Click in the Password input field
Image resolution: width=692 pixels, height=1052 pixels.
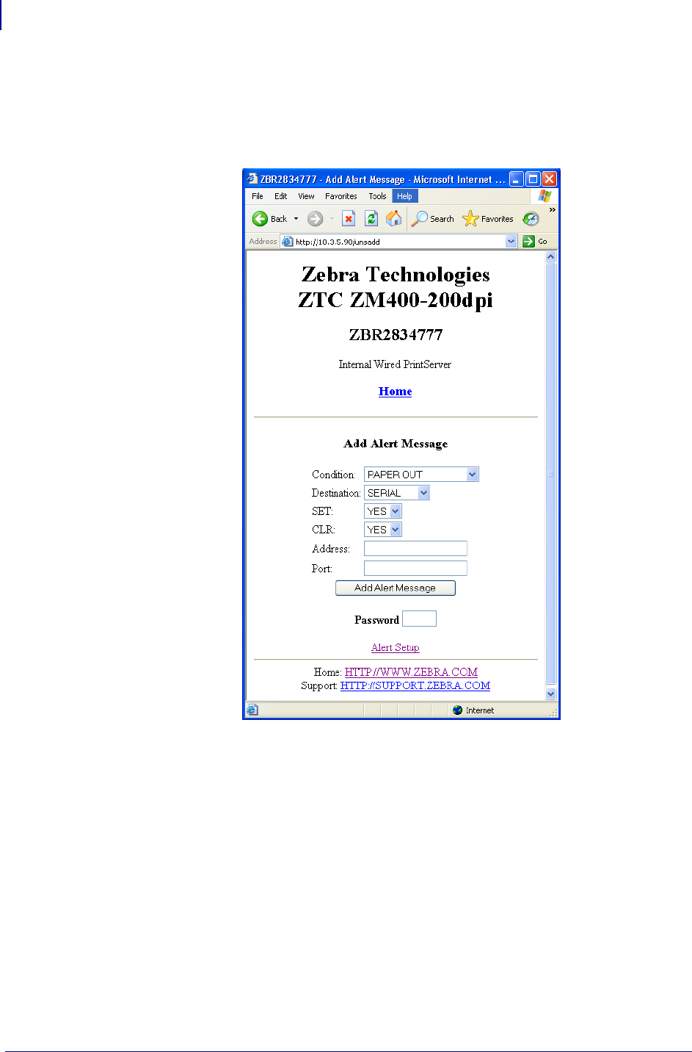[420, 619]
